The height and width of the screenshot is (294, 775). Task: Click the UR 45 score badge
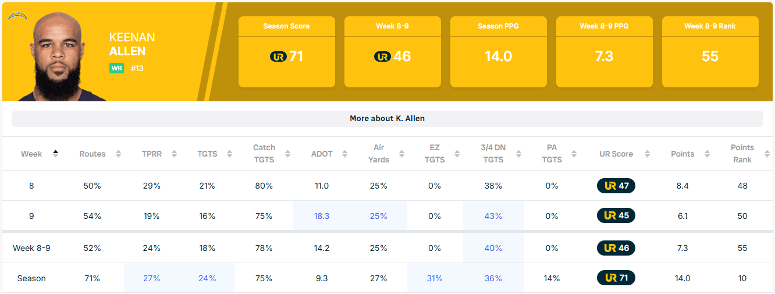(616, 215)
